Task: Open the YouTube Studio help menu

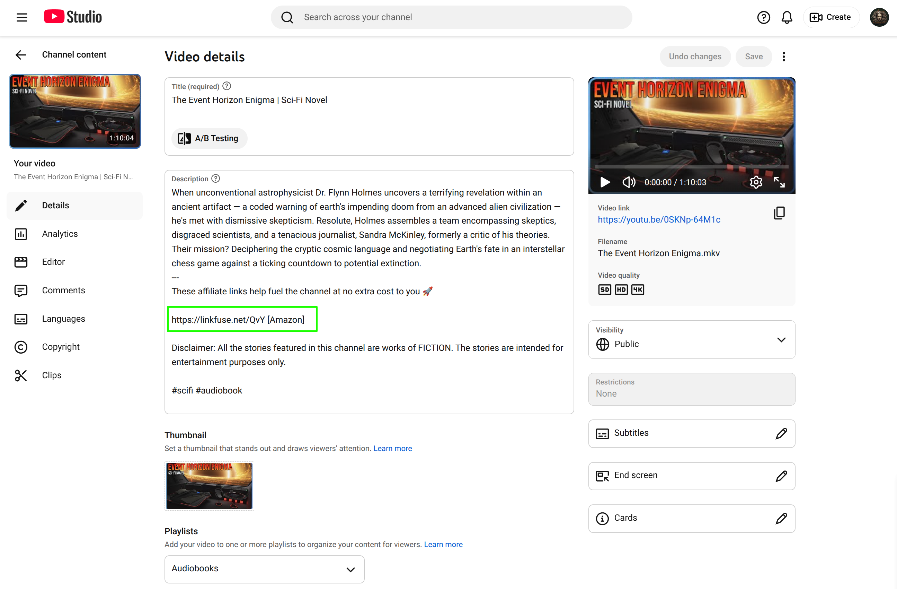Action: tap(764, 17)
